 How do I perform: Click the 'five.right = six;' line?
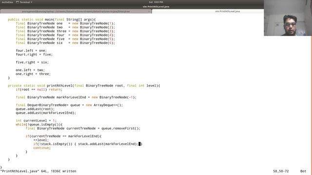tap(32, 62)
